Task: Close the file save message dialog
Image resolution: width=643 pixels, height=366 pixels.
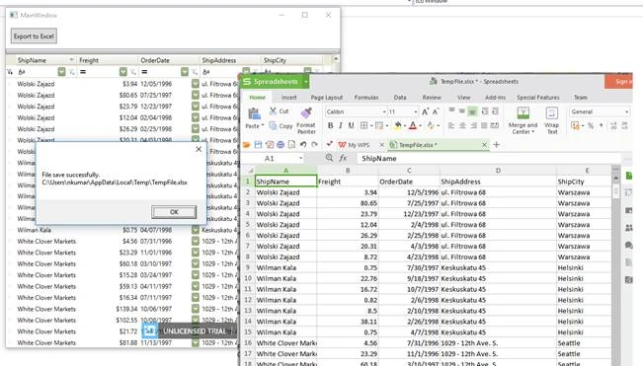Action: pyautogui.click(x=199, y=149)
